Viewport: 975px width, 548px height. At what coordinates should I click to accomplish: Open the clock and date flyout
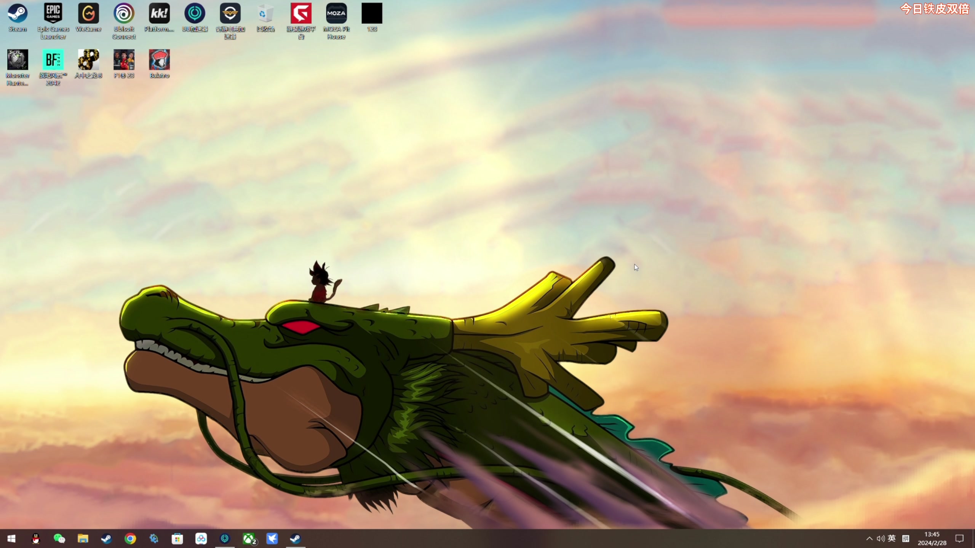tap(932, 538)
